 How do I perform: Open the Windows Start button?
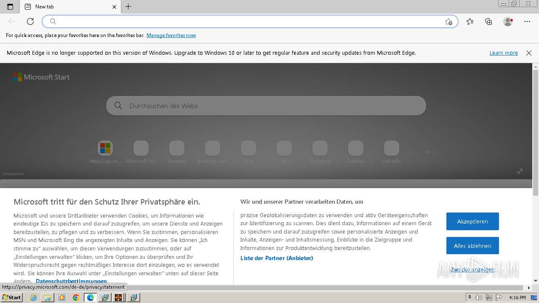(x=12, y=298)
